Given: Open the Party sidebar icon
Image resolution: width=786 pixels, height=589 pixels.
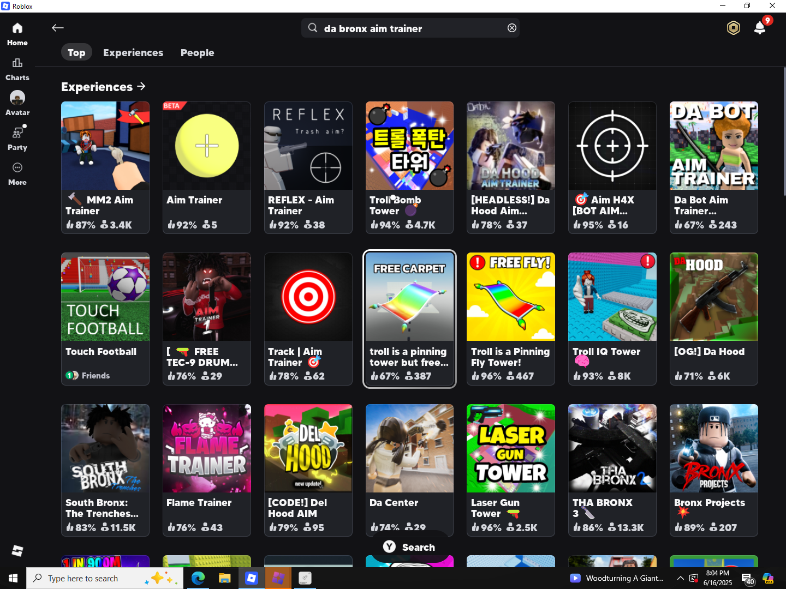Looking at the screenshot, I should 17,139.
